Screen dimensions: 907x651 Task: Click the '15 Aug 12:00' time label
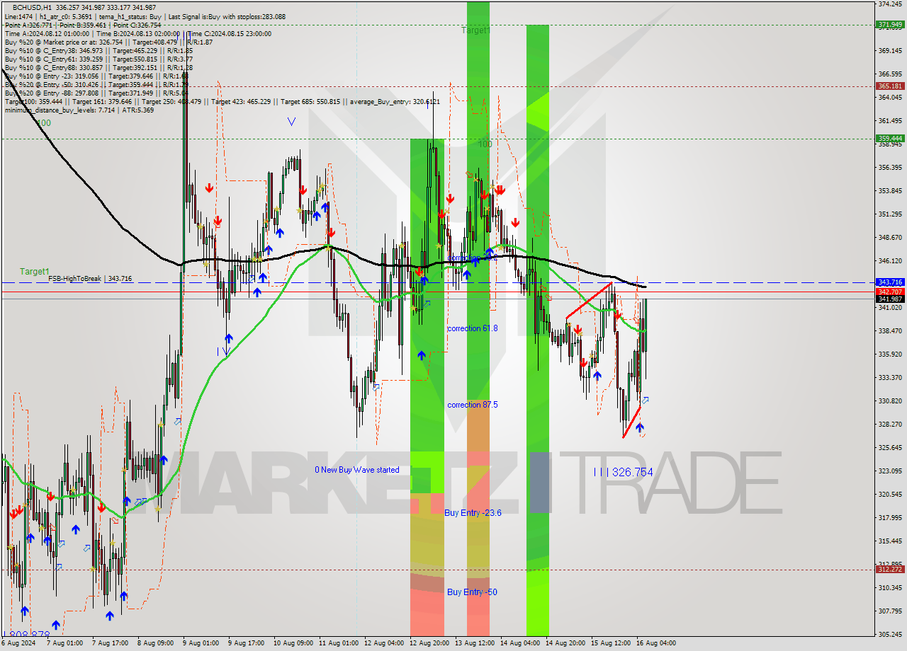tap(611, 643)
